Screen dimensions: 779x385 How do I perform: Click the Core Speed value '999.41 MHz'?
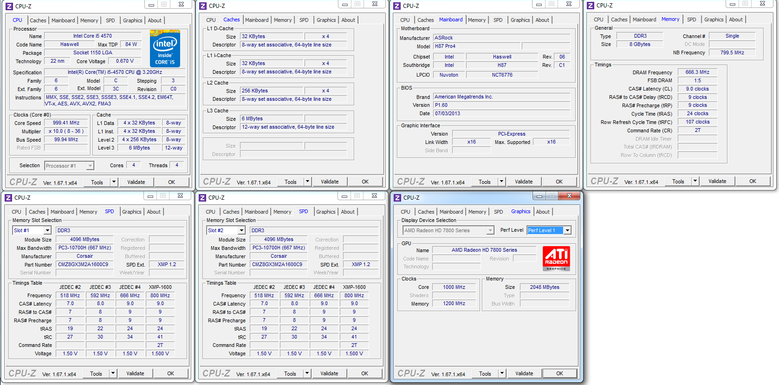pyautogui.click(x=66, y=123)
